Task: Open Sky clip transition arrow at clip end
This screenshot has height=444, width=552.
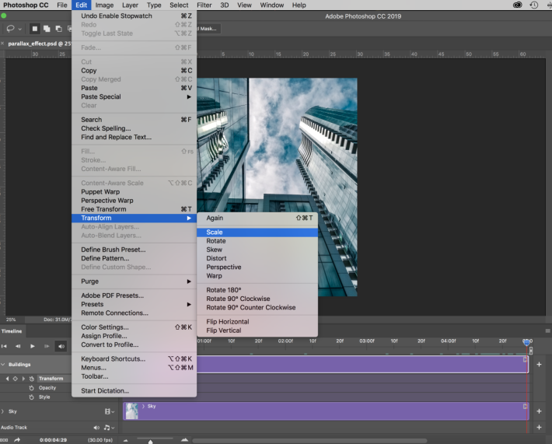Action: coord(525,407)
